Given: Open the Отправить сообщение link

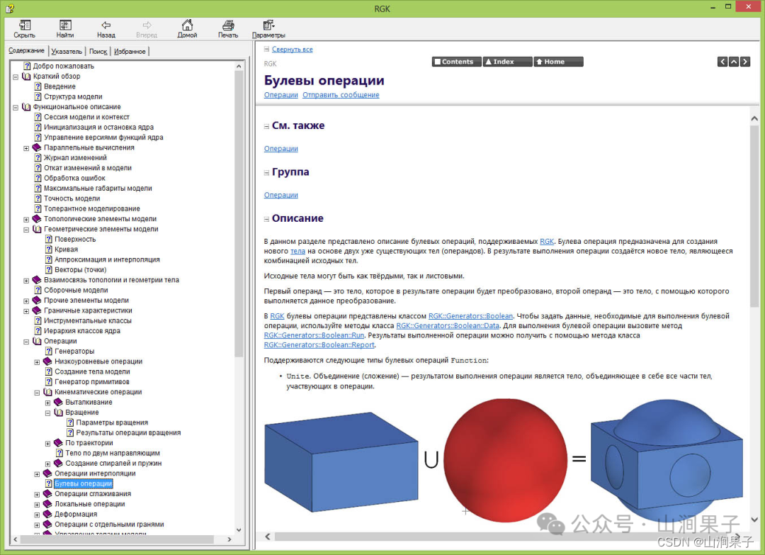Looking at the screenshot, I should click(x=341, y=95).
